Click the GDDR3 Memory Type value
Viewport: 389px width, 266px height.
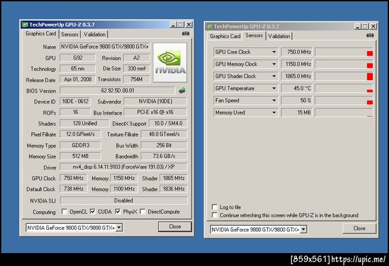80,145
